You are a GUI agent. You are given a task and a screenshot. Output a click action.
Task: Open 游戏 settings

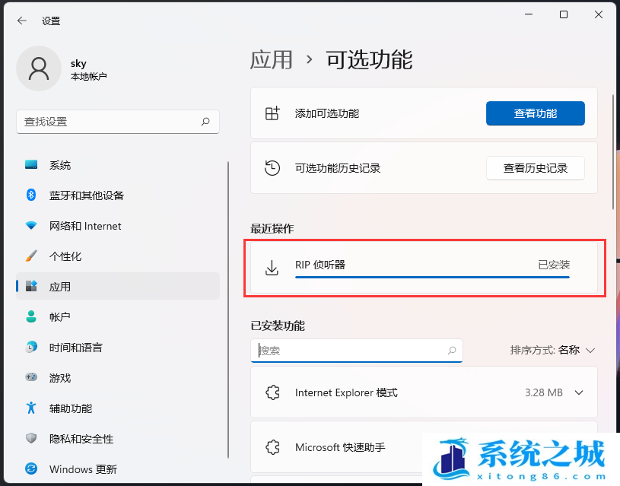pos(118,377)
